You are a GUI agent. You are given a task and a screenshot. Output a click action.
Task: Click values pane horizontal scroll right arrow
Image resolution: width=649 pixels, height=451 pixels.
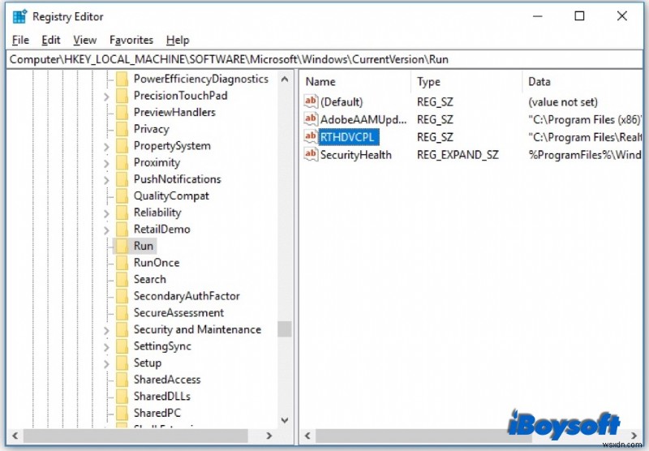pyautogui.click(x=634, y=436)
